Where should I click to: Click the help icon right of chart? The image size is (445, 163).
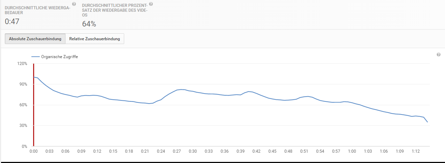coord(438,55)
